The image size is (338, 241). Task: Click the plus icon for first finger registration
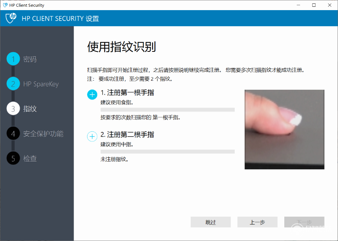click(92, 95)
